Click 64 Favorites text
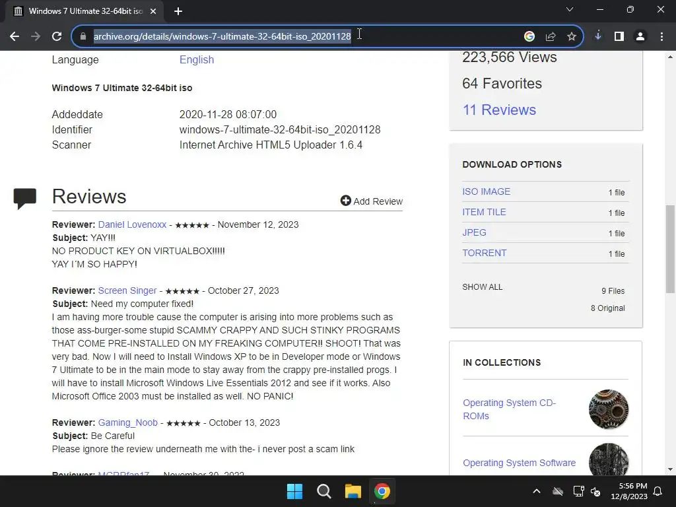The image size is (676, 507). pyautogui.click(x=502, y=83)
